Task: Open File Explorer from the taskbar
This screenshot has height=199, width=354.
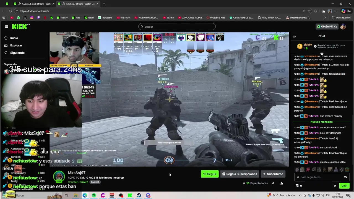Action: pos(76,195)
